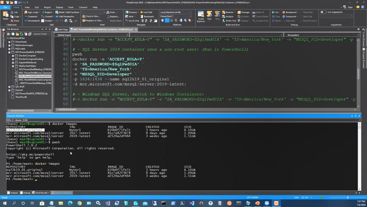This screenshot has height=207, width=367.
Task: Open Microsoft Edge from the taskbar
Action: click(70, 203)
